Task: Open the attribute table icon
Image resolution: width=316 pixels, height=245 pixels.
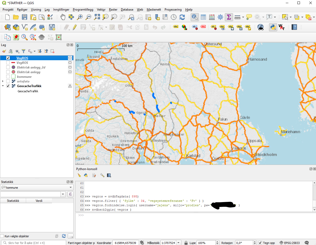Action: [x=203, y=17]
